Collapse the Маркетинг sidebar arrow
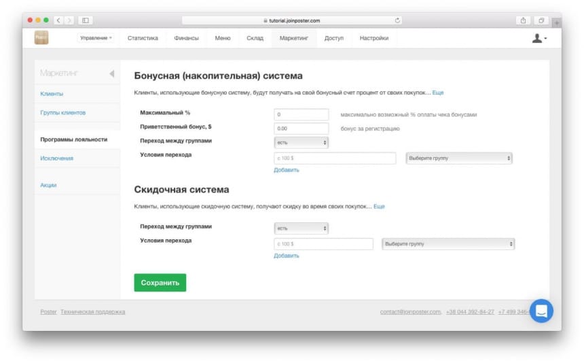Viewport: 584px width, 363px height. click(111, 73)
